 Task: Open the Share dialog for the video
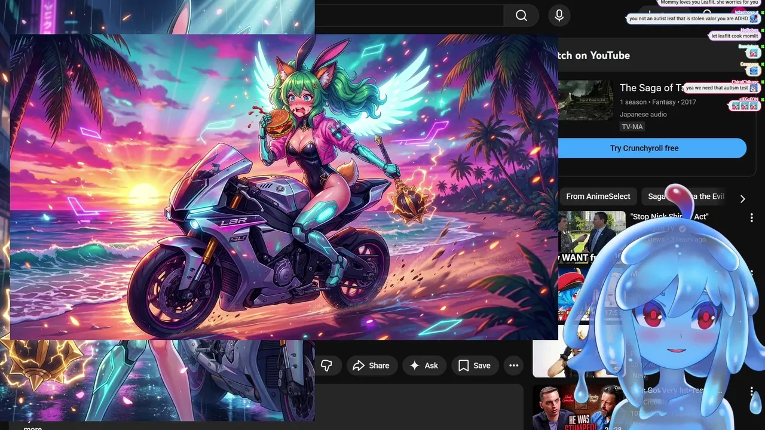371,365
